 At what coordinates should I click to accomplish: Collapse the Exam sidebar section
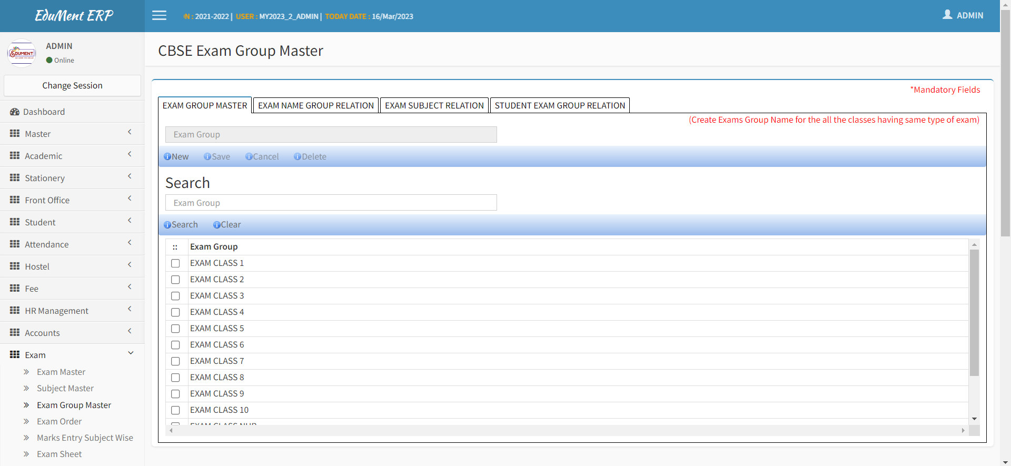pos(72,355)
